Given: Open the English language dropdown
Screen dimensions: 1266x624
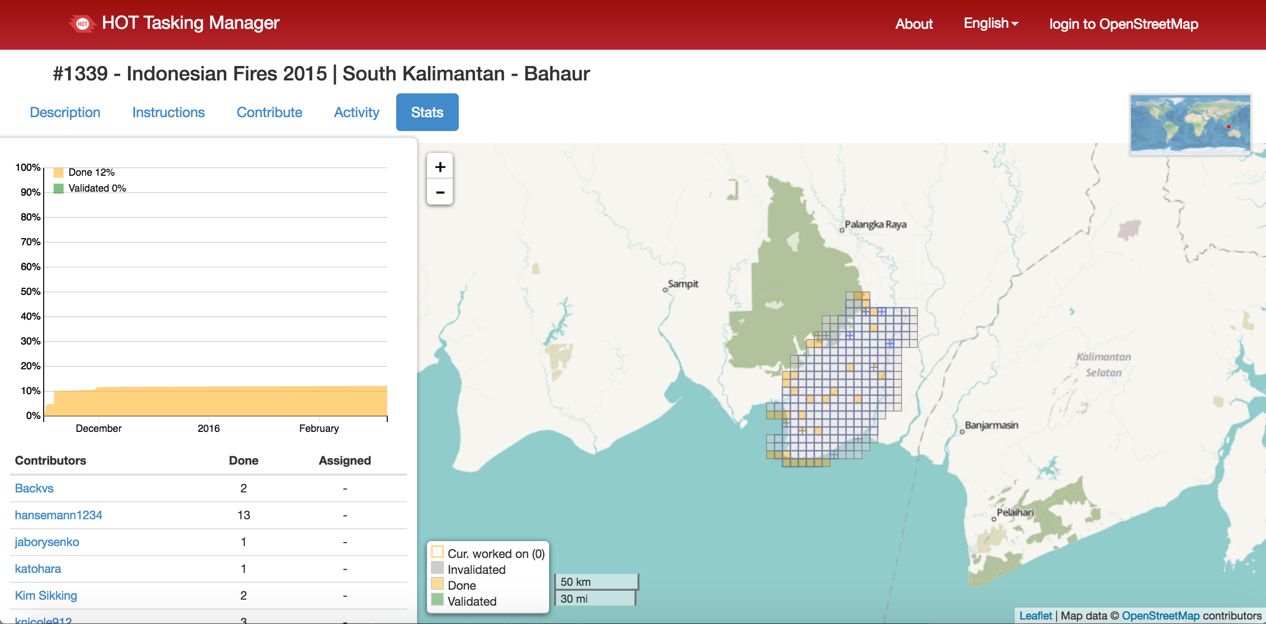Looking at the screenshot, I should click(990, 23).
